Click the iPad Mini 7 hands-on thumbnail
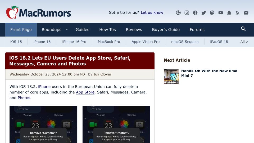The image size is (254, 143). (x=171, y=77)
